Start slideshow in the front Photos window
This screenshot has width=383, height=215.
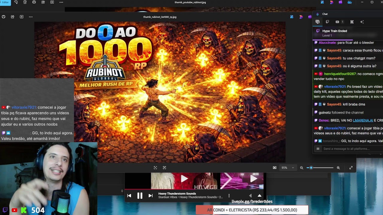tap(22, 17)
